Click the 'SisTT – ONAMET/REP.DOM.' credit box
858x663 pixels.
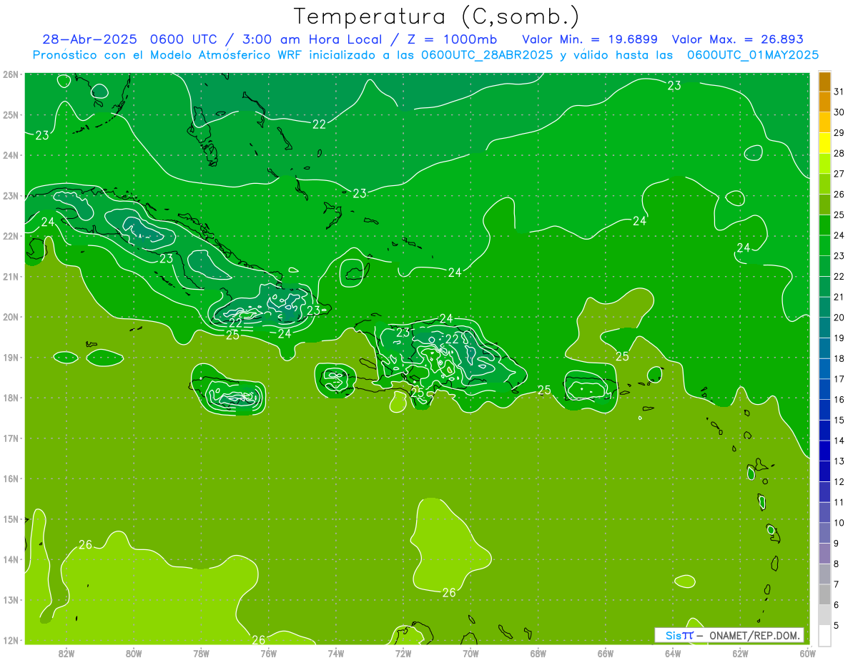pyautogui.click(x=729, y=635)
